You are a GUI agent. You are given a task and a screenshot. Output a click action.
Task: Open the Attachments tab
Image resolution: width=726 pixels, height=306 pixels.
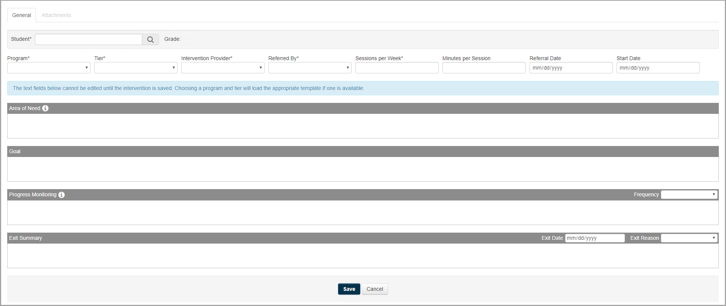click(x=56, y=15)
